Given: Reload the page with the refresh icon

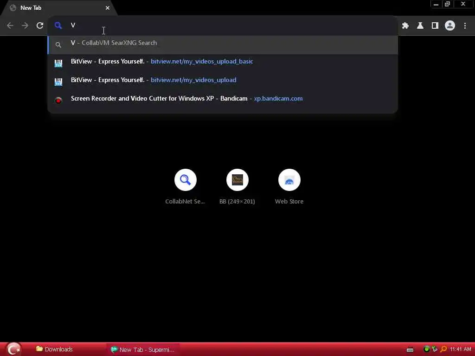Looking at the screenshot, I should [x=40, y=25].
